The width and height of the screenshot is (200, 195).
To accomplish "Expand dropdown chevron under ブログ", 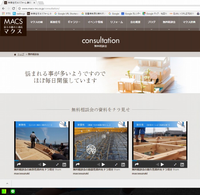I will click(x=151, y=29).
